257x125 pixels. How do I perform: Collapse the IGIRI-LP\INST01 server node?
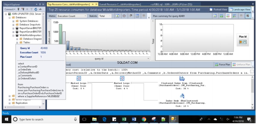6,14
